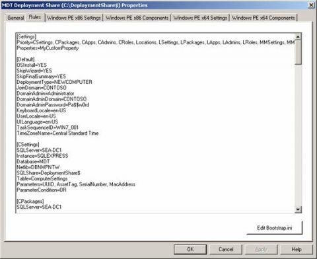Click the KeyboardLocale=en-US line

tap(41, 110)
